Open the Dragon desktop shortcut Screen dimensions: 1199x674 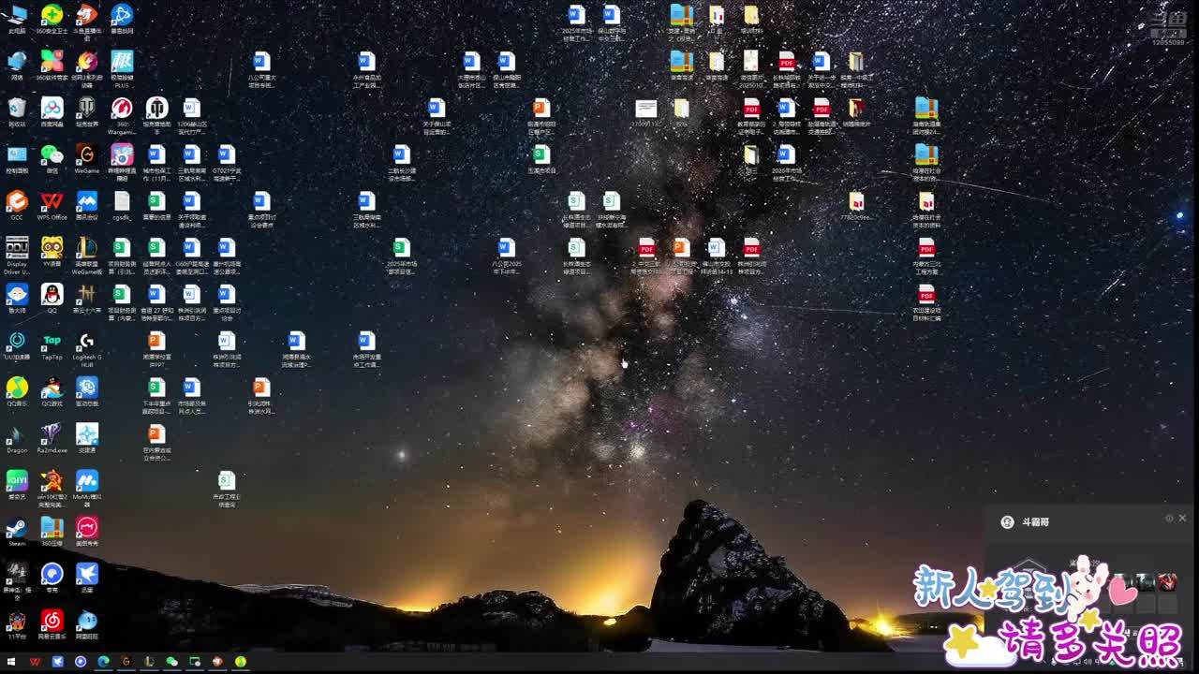coord(17,435)
